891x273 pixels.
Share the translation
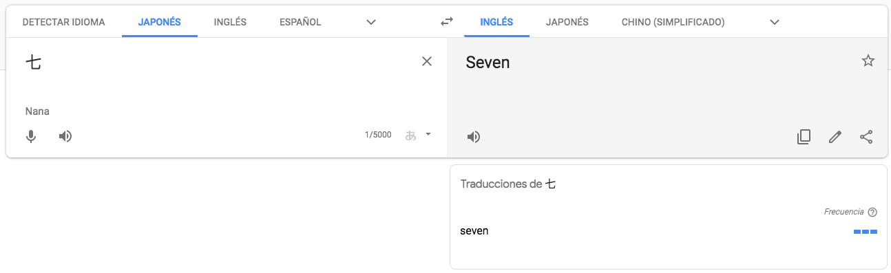tap(866, 137)
